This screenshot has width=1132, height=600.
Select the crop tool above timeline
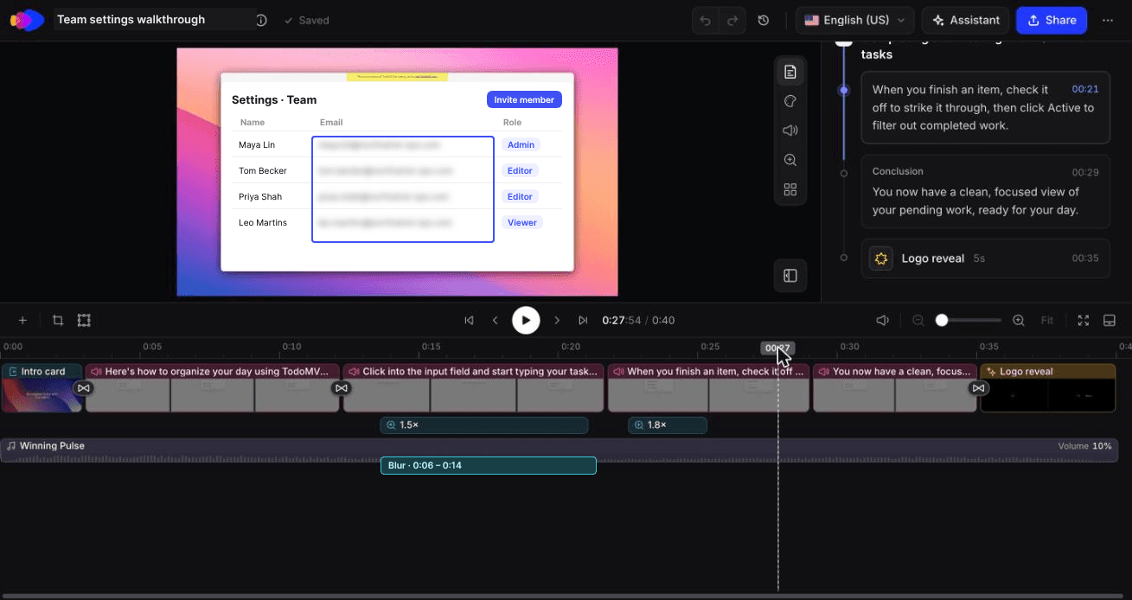click(58, 320)
